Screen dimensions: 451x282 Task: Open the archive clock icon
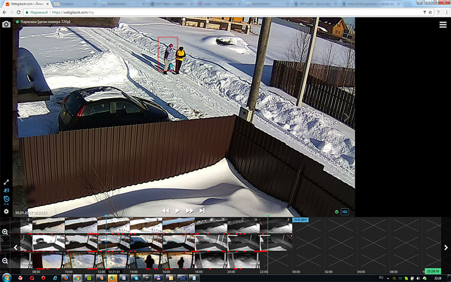(6, 199)
